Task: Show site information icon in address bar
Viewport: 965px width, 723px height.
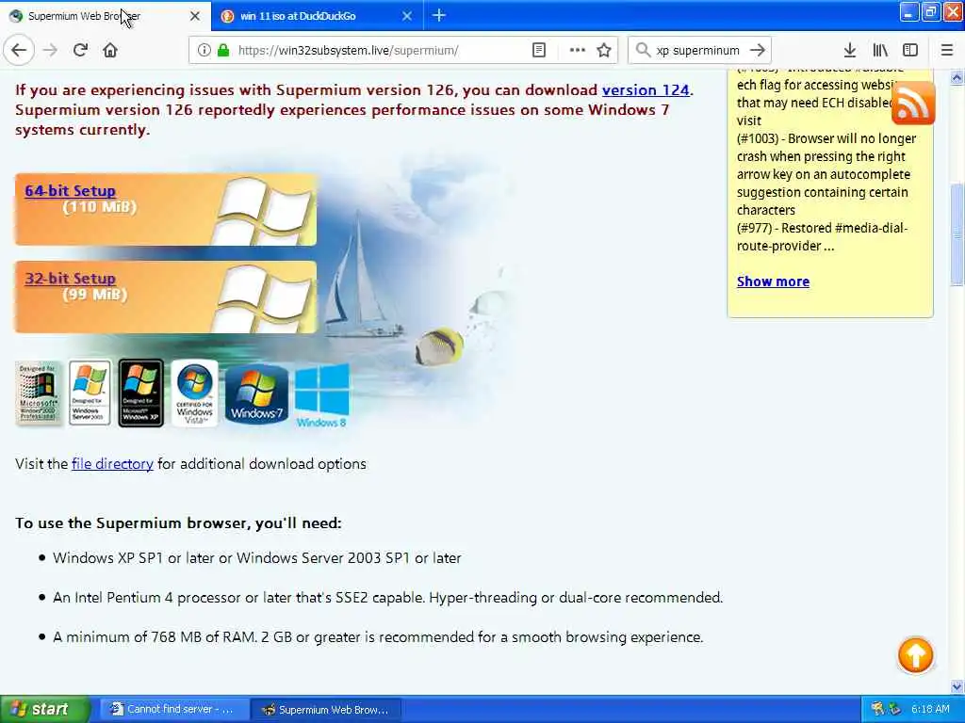Action: coord(204,51)
